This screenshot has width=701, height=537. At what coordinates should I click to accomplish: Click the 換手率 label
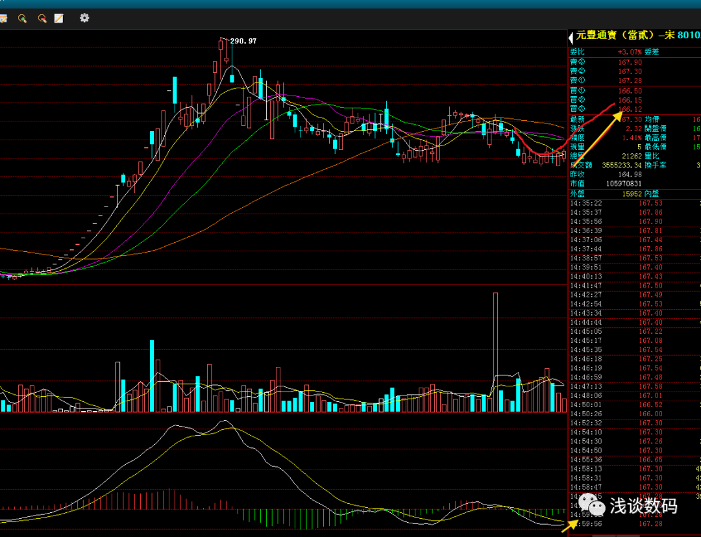[x=656, y=165]
